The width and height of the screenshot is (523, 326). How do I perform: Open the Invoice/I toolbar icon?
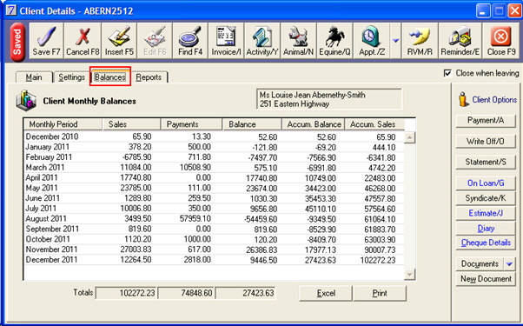point(226,41)
